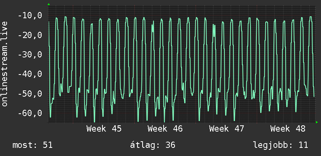The image size is (321, 156).
Task: Click the 'Week 47' axis label
Action: (226, 129)
